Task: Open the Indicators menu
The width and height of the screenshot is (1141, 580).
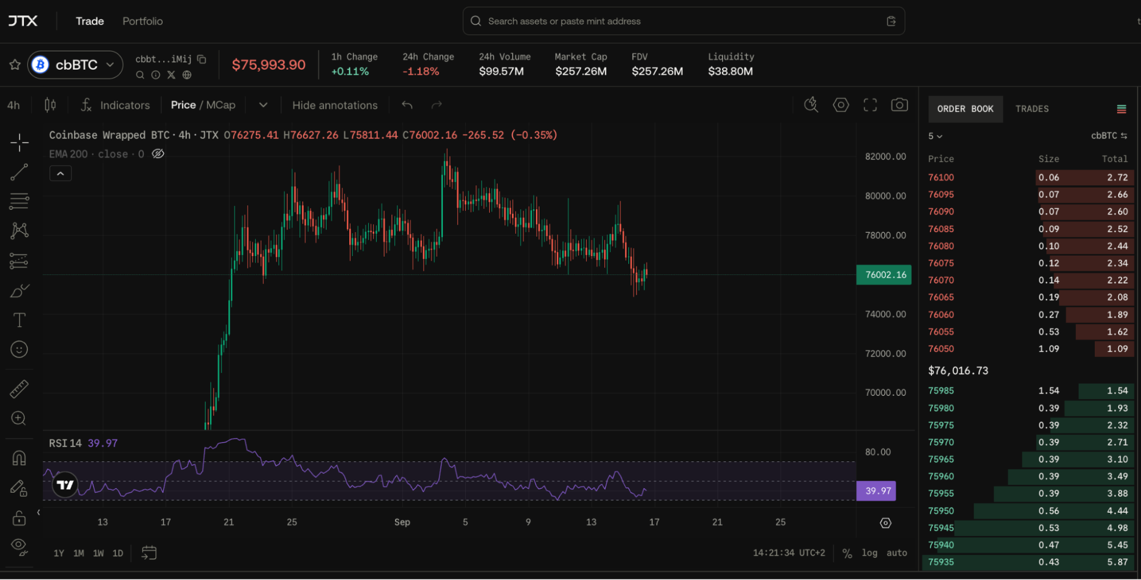Action: pyautogui.click(x=115, y=105)
